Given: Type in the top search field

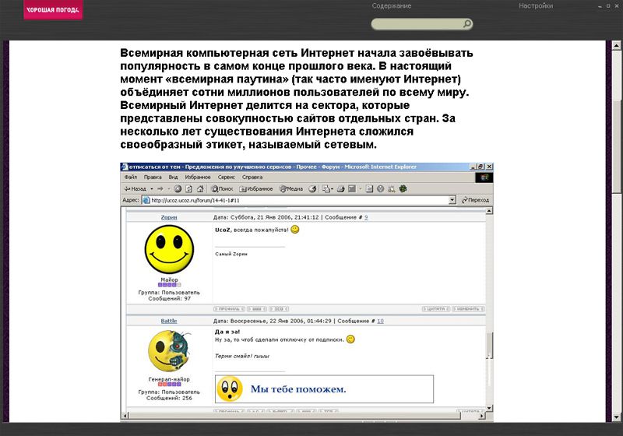Looking at the screenshot, I should tap(417, 24).
